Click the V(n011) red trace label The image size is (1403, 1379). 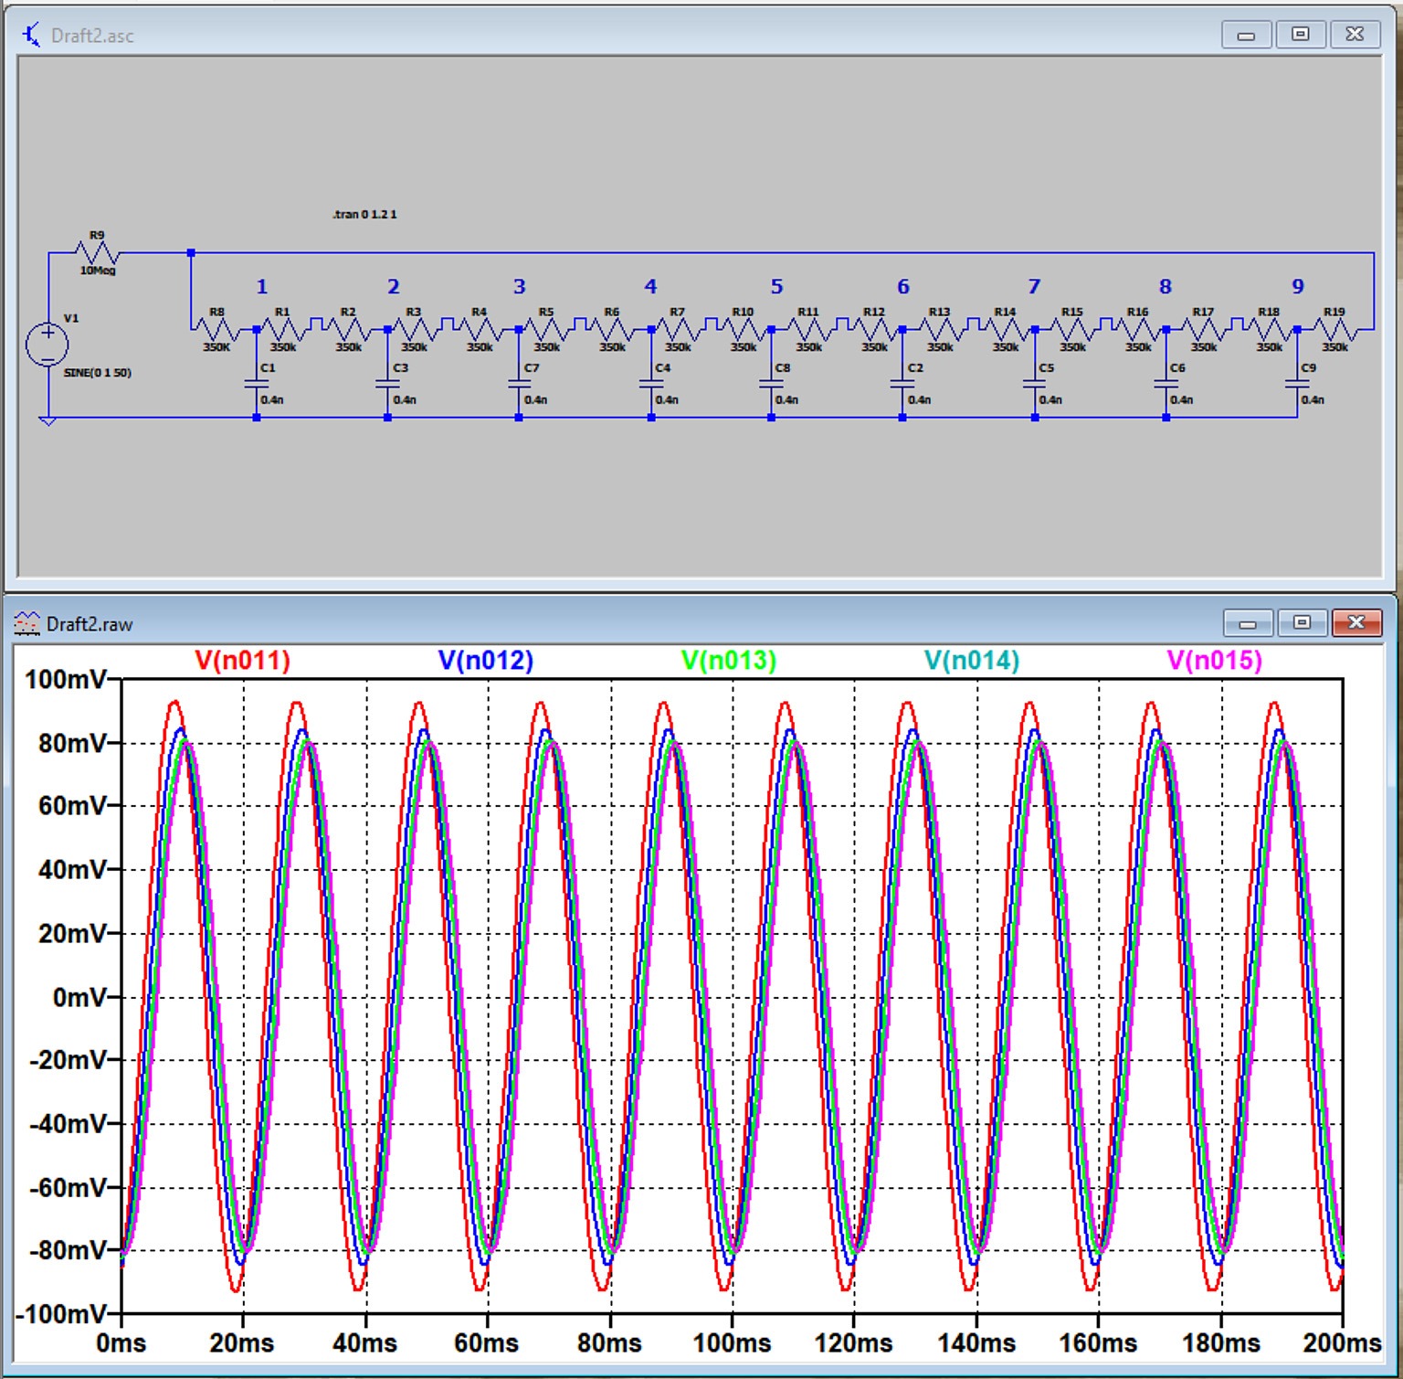tap(242, 661)
